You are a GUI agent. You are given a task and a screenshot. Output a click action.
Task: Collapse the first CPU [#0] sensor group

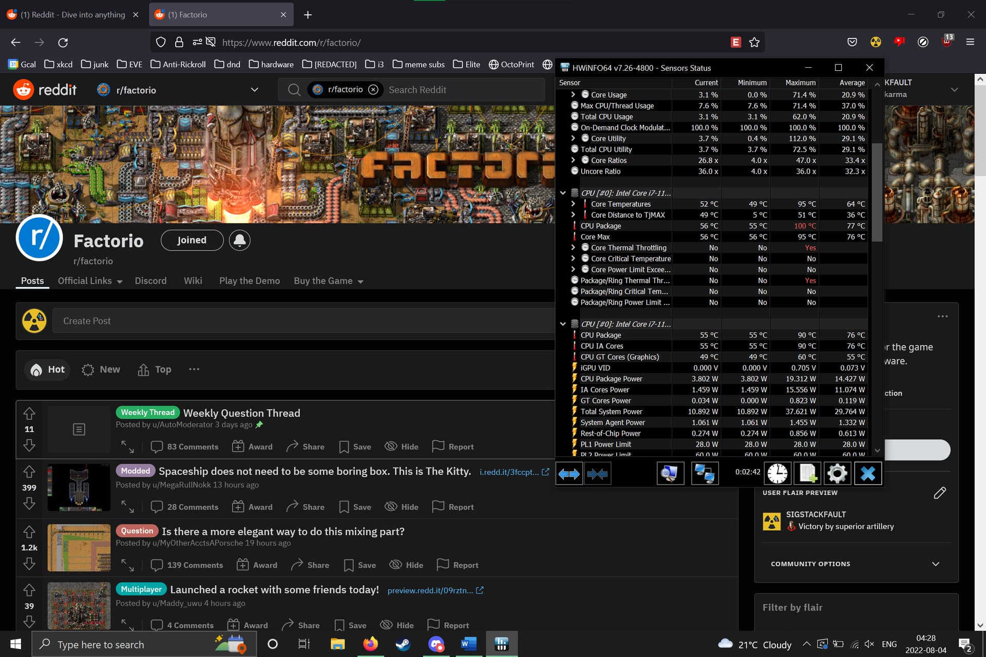[563, 193]
